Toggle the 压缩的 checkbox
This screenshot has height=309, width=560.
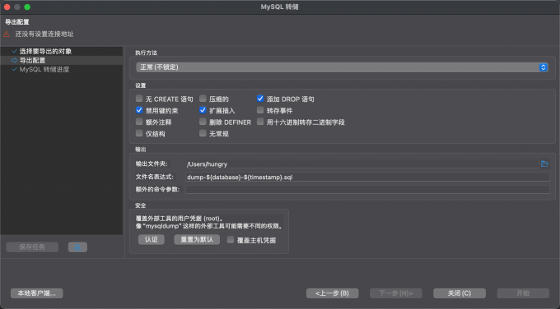point(203,99)
